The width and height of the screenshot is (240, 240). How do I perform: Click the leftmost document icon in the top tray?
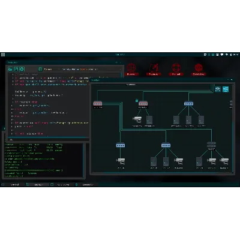click(x=205, y=55)
